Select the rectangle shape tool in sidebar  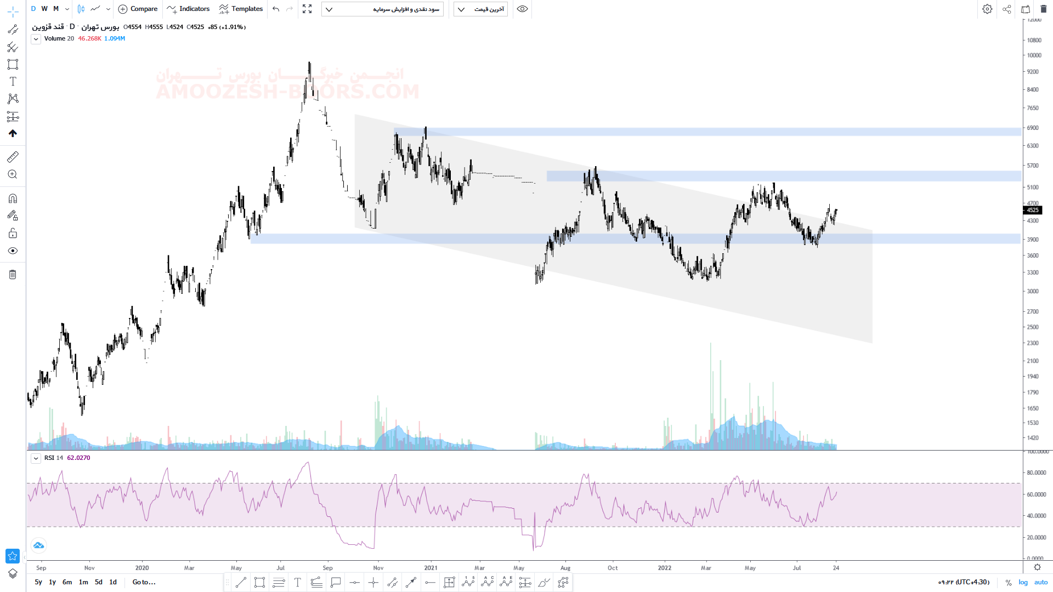click(x=13, y=64)
